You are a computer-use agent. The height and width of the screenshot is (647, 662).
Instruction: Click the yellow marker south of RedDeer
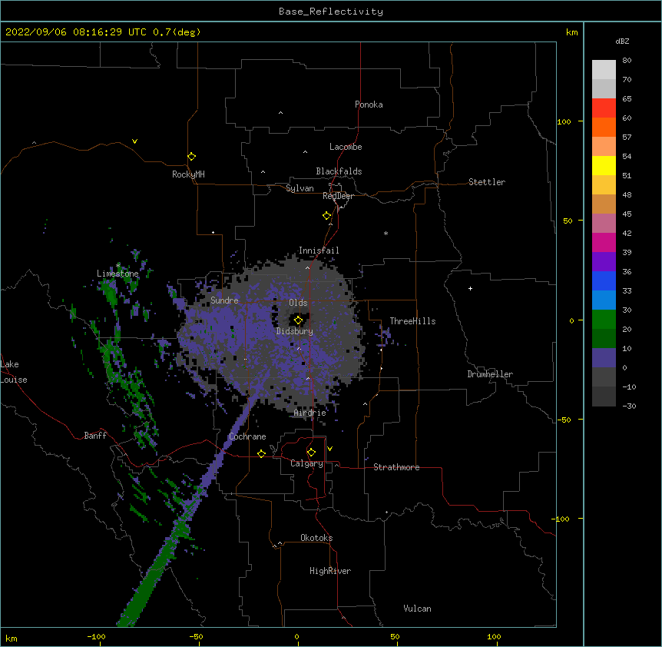pos(327,216)
